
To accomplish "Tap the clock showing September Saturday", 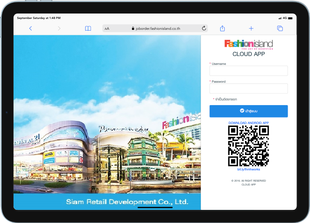I will (x=39, y=17).
